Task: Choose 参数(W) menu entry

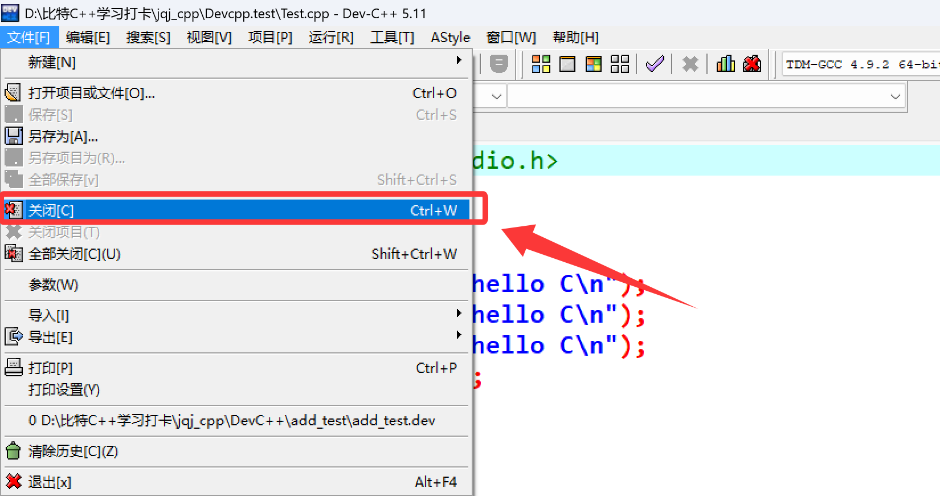Action: (x=236, y=284)
